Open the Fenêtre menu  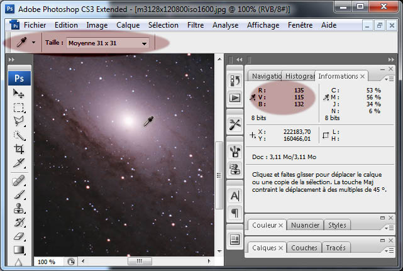(300, 25)
